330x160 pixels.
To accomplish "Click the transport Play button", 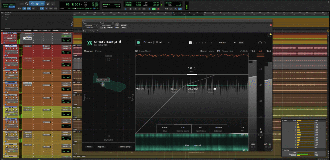I will click(x=154, y=9).
